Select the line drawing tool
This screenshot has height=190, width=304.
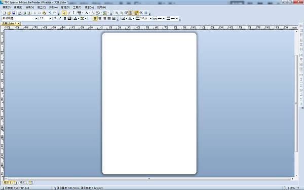tap(93, 13)
